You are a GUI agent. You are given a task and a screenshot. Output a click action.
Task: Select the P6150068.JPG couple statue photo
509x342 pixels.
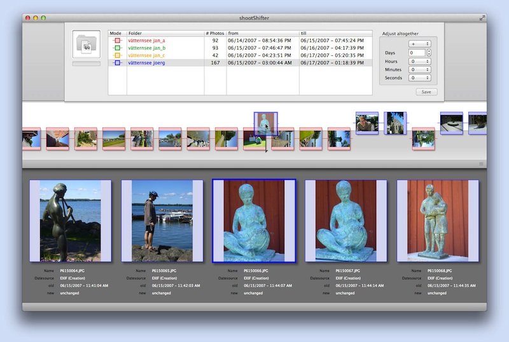436,221
